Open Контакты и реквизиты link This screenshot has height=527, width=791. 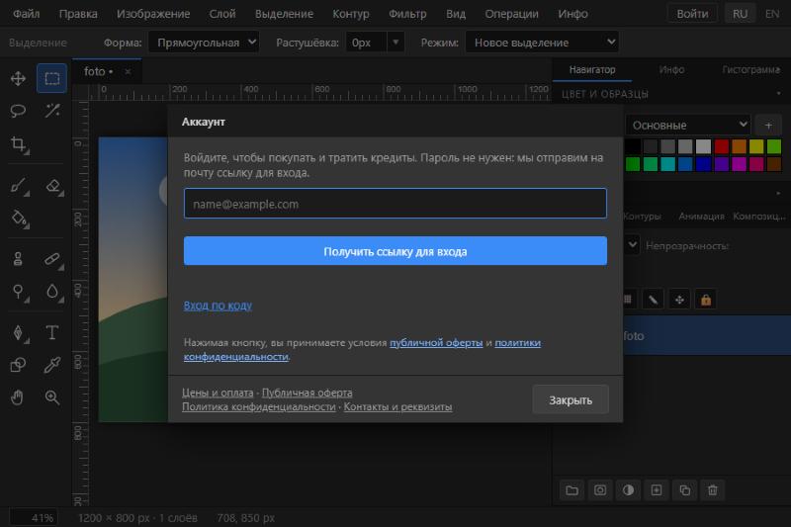pos(397,406)
